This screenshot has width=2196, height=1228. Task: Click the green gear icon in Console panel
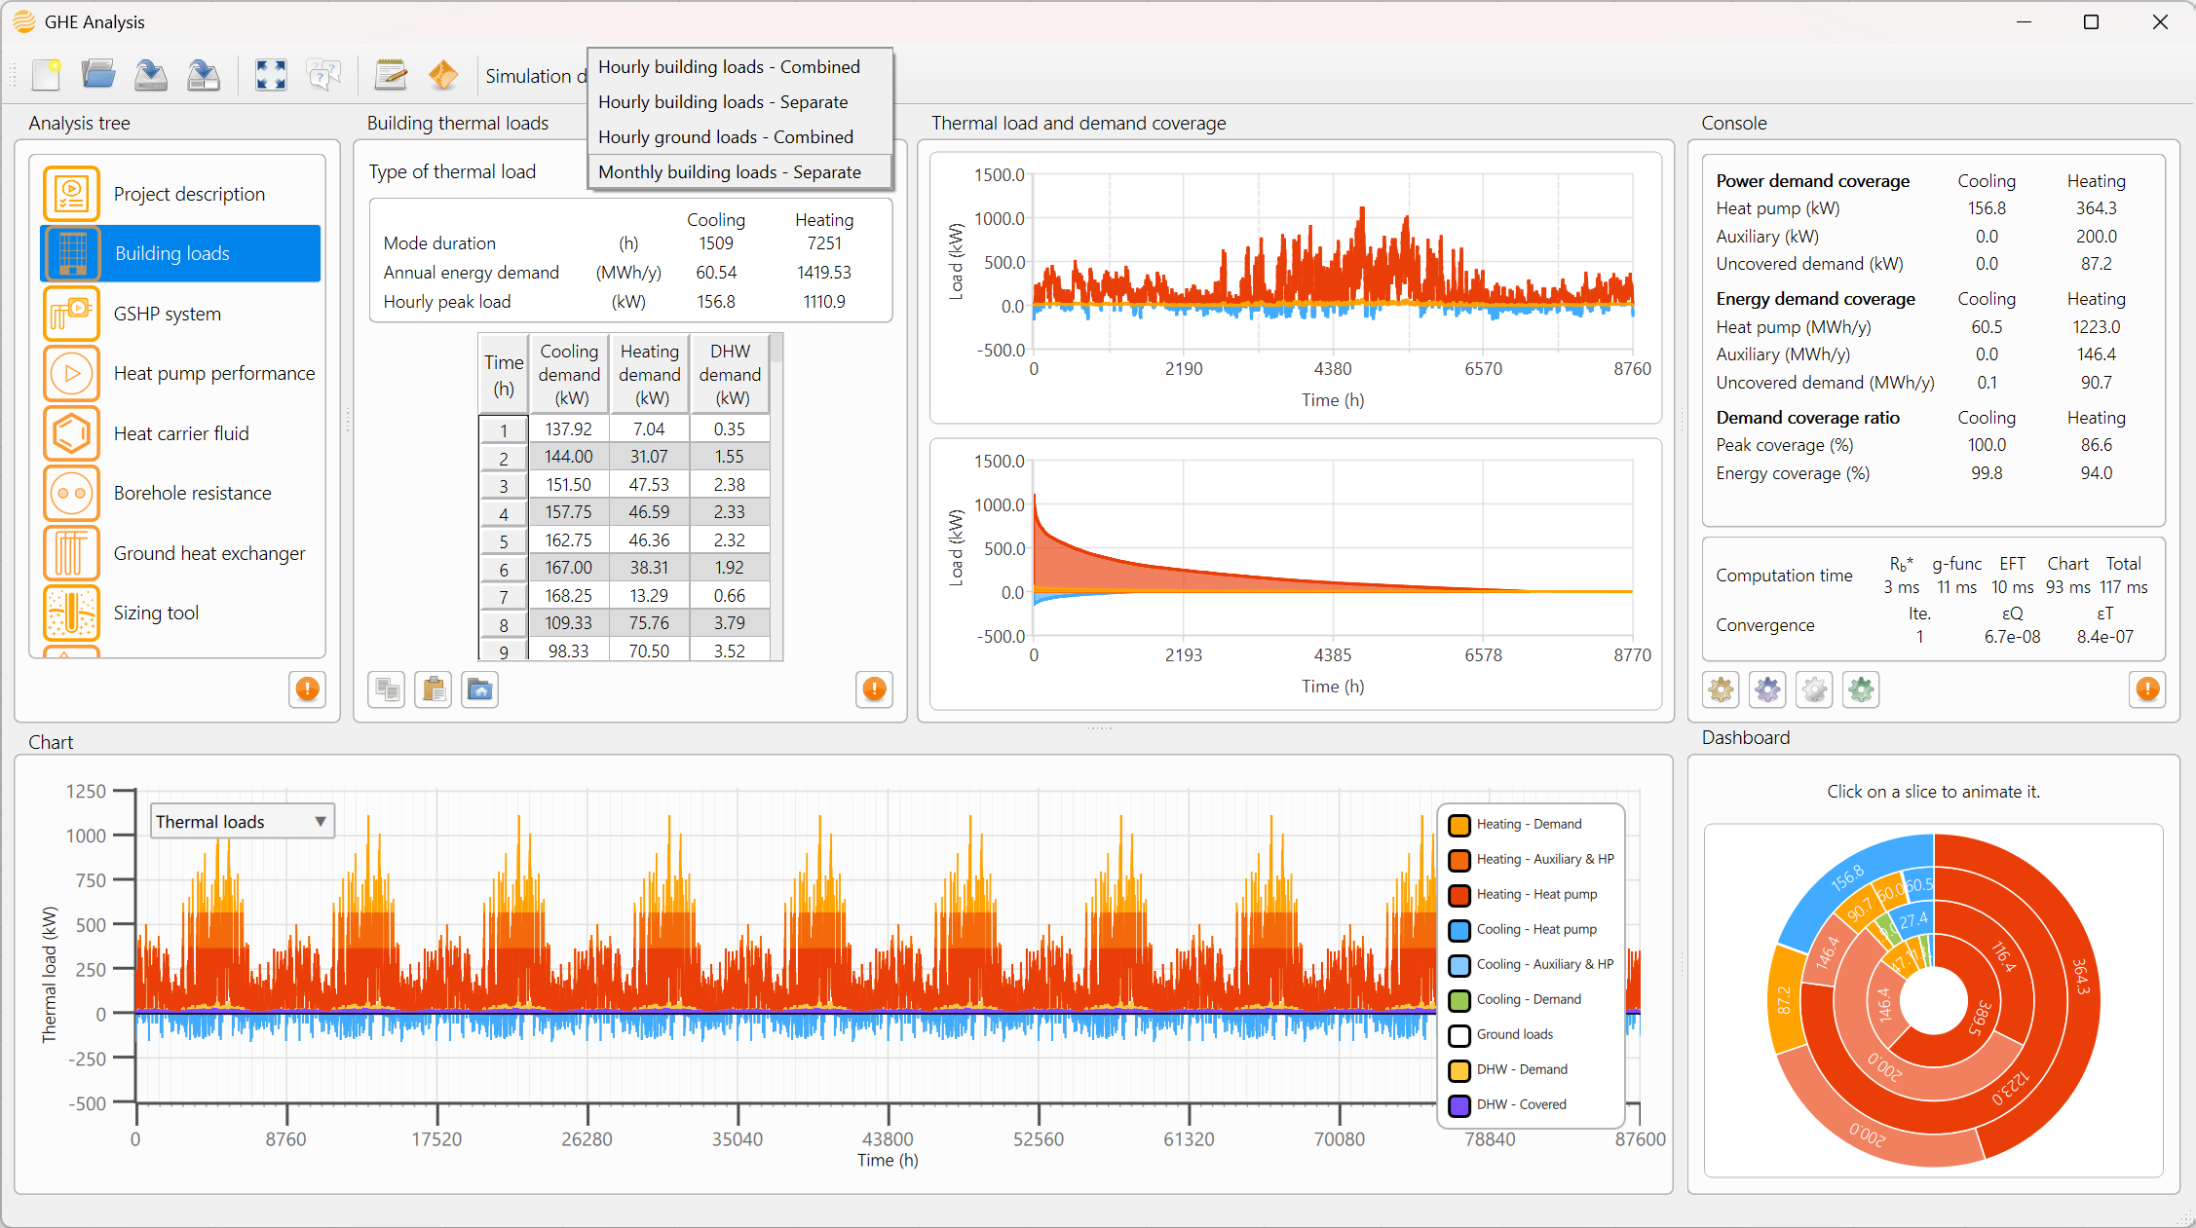coord(1861,689)
